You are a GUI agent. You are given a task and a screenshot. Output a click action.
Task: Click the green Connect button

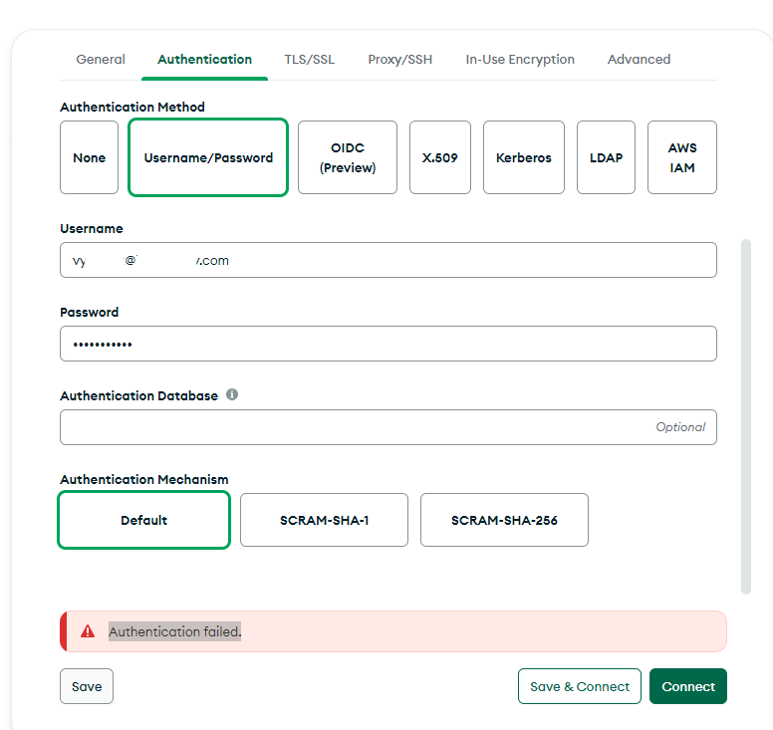point(688,686)
